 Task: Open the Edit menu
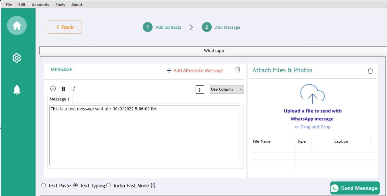click(22, 4)
